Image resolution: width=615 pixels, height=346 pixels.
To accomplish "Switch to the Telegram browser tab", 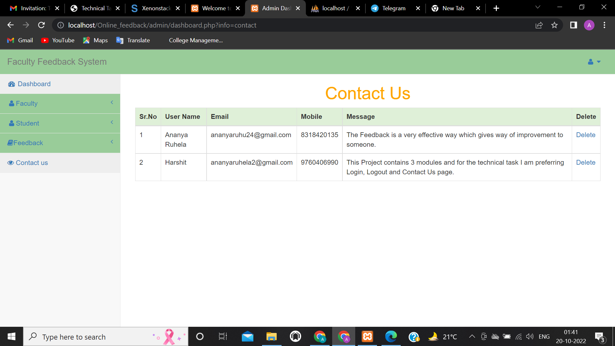I will [x=393, y=8].
